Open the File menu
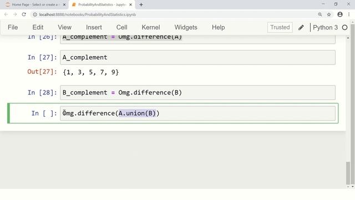Screen dimensions: 355x200 [13, 27]
